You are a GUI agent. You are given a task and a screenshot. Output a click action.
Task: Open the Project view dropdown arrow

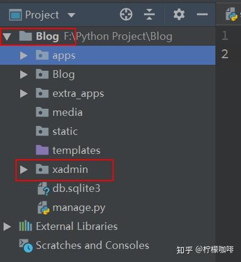(71, 15)
